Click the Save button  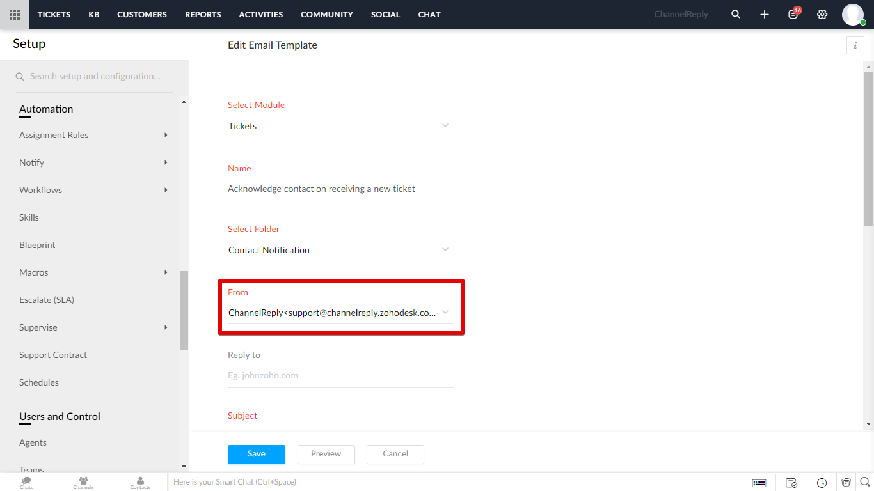pyautogui.click(x=257, y=454)
